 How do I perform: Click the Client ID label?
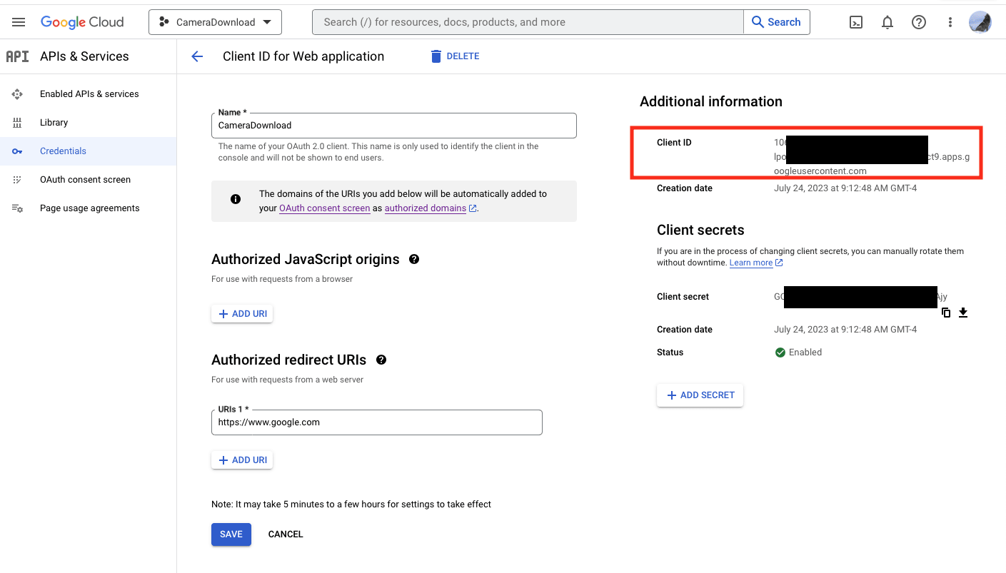click(674, 143)
